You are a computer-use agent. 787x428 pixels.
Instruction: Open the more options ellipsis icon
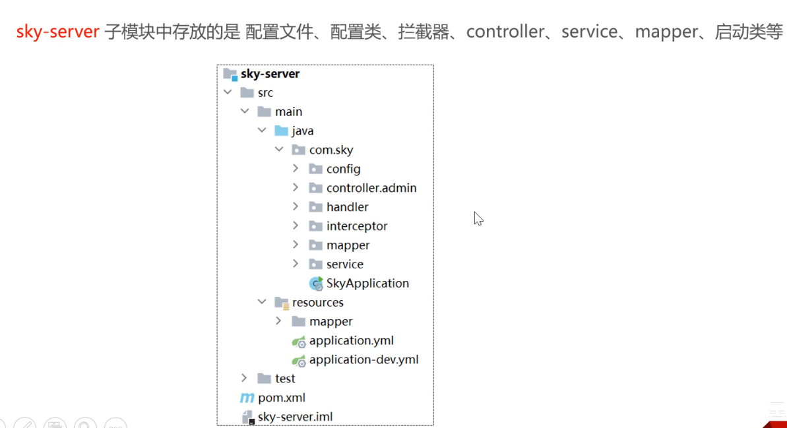pos(115,424)
